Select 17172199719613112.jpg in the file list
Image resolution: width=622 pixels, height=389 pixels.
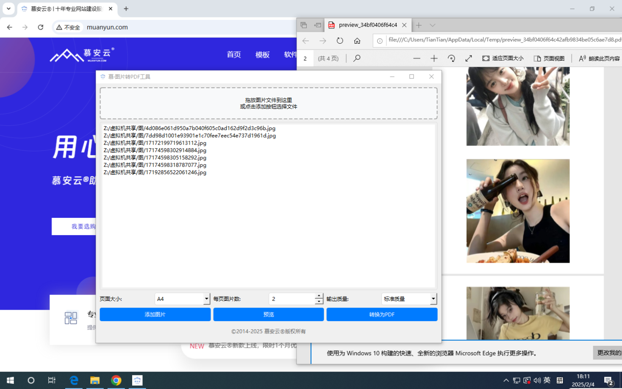coord(155,143)
